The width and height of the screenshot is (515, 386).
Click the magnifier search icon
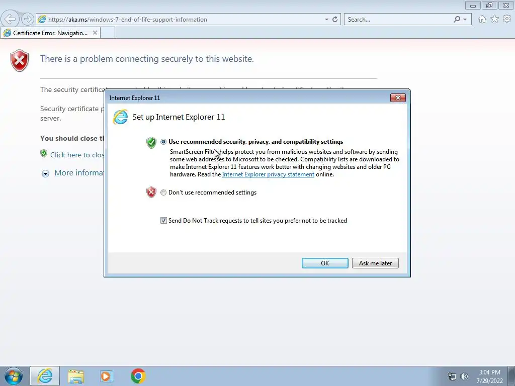[x=457, y=20]
